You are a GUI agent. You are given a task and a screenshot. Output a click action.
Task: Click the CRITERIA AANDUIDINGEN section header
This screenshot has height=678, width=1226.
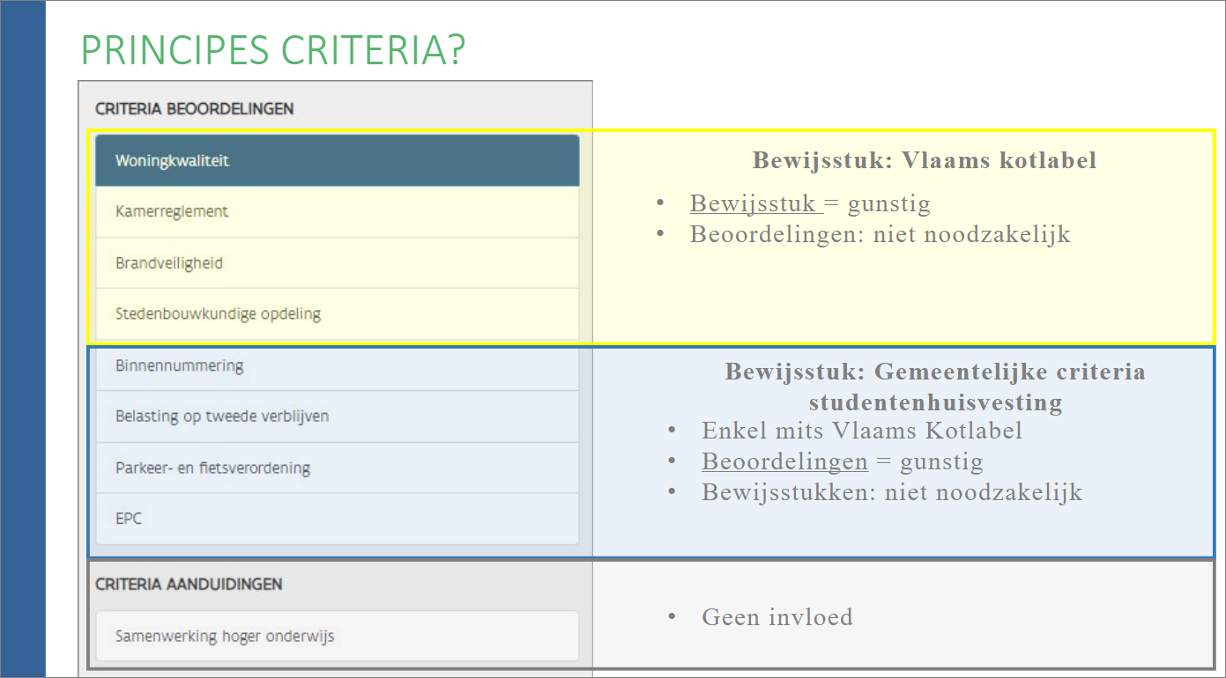(x=189, y=584)
